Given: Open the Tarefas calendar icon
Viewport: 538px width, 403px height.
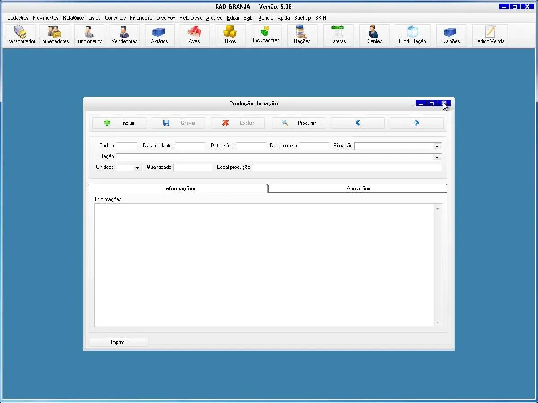Looking at the screenshot, I should [338, 35].
